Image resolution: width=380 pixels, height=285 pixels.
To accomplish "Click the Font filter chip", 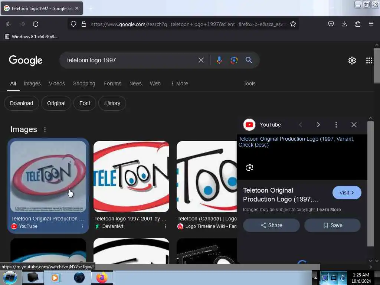I will point(85,103).
